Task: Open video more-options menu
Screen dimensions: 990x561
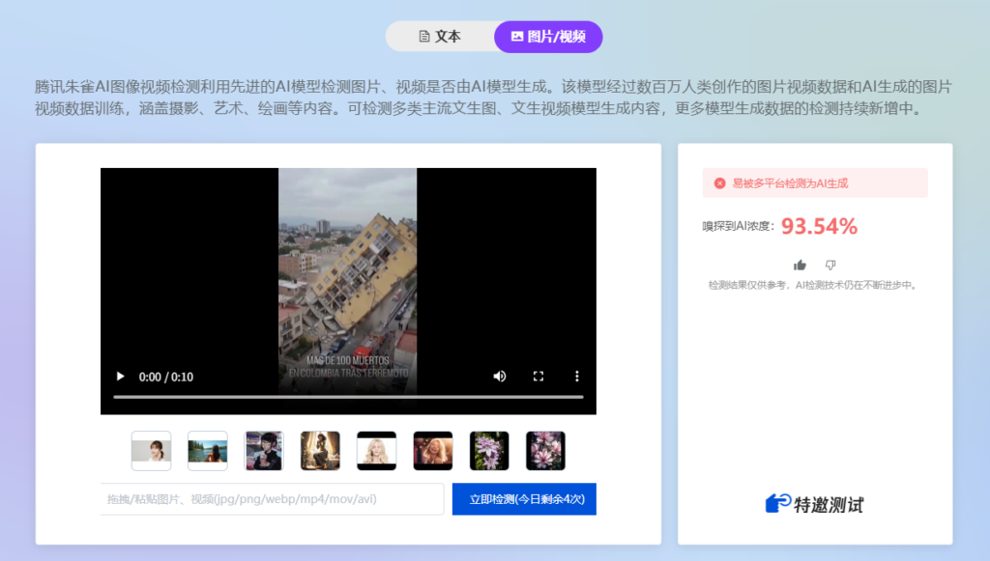Action: (x=576, y=377)
